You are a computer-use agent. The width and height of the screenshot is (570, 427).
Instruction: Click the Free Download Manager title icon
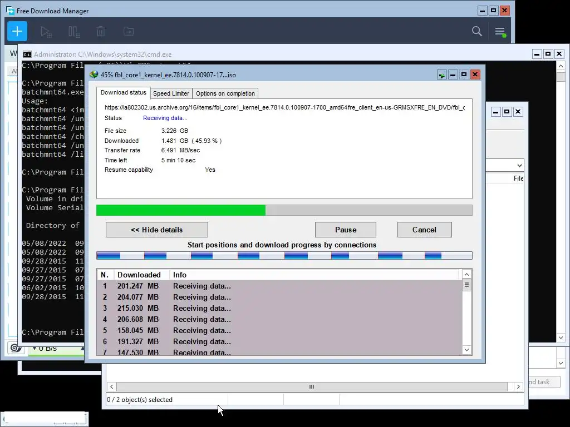point(10,11)
